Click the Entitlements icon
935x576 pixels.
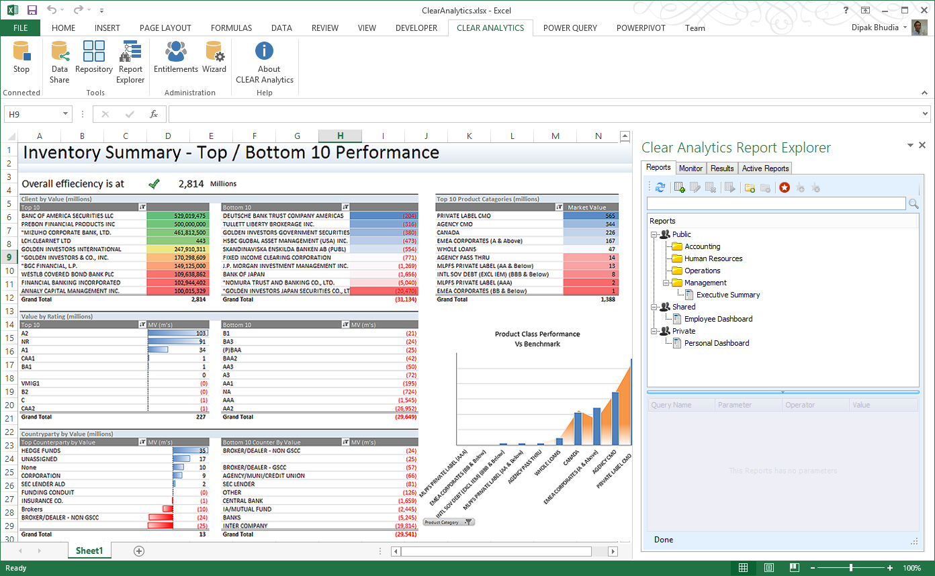(175, 60)
